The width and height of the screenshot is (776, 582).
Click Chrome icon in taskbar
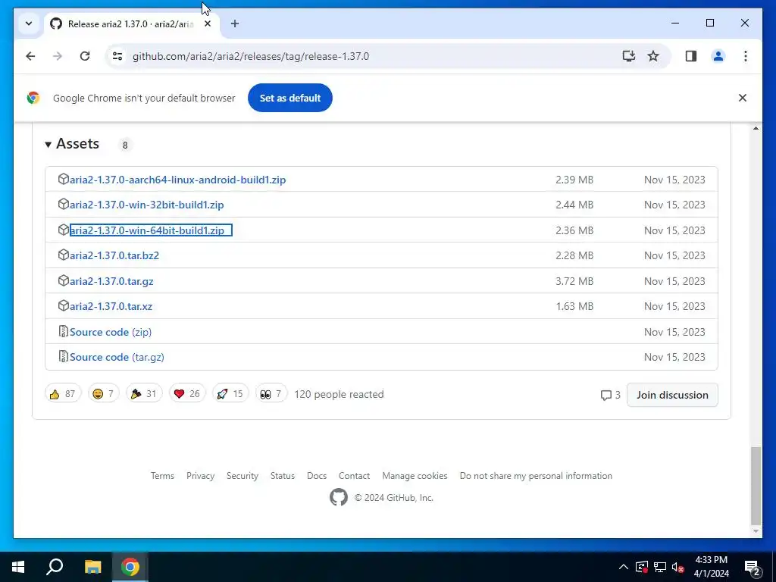click(130, 567)
